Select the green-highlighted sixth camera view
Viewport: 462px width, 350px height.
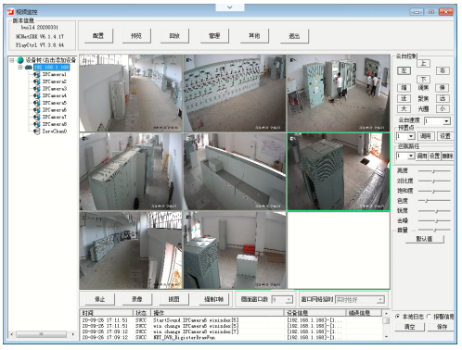tap(339, 172)
